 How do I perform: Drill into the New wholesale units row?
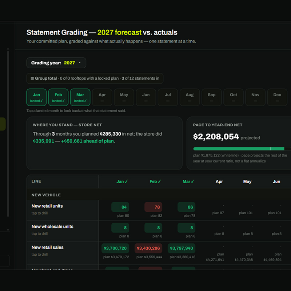(63, 231)
